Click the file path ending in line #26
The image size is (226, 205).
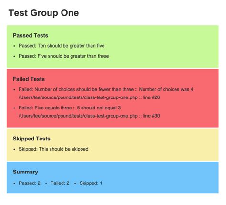pyautogui.click(x=89, y=97)
